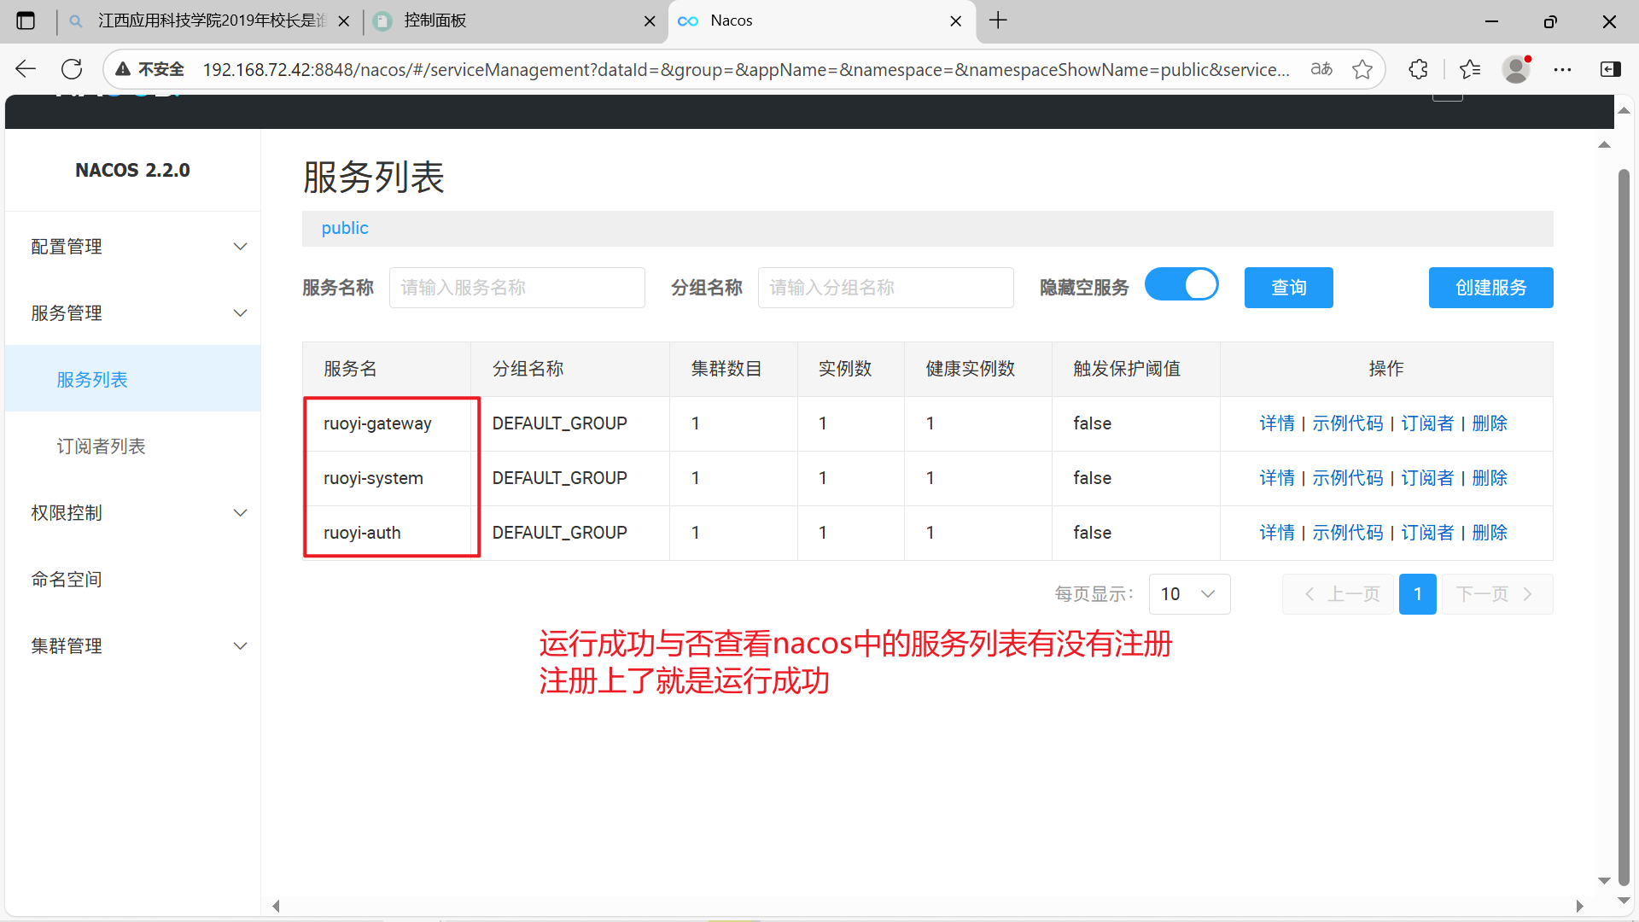Click DEFAULT_GROUP in ruoyi-auth row
Viewport: 1639px width, 922px height.
(559, 533)
